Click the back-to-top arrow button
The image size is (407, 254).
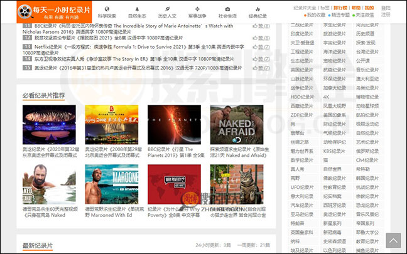(x=393, y=240)
